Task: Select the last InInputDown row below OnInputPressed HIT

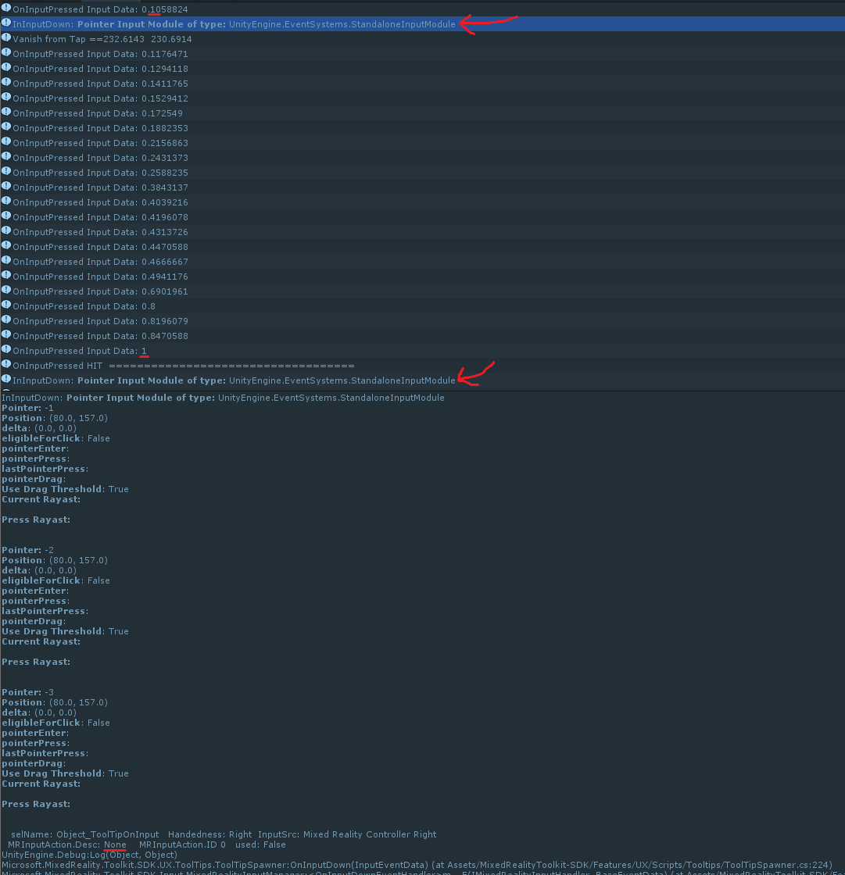Action: 422,380
